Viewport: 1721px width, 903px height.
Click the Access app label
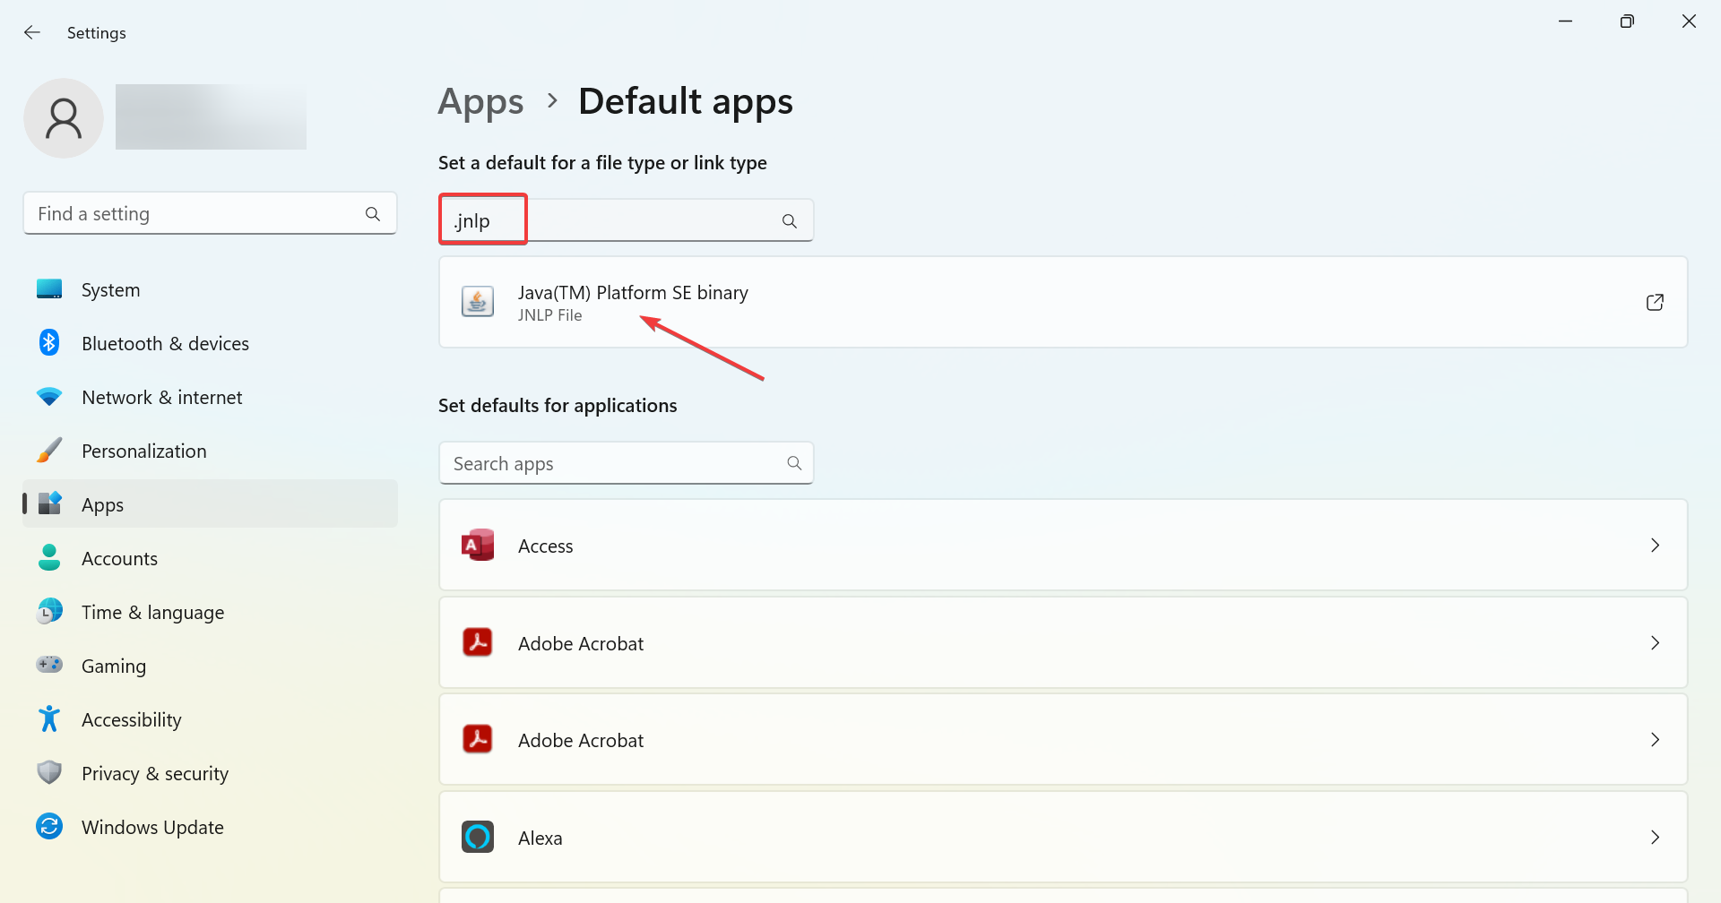click(x=545, y=546)
